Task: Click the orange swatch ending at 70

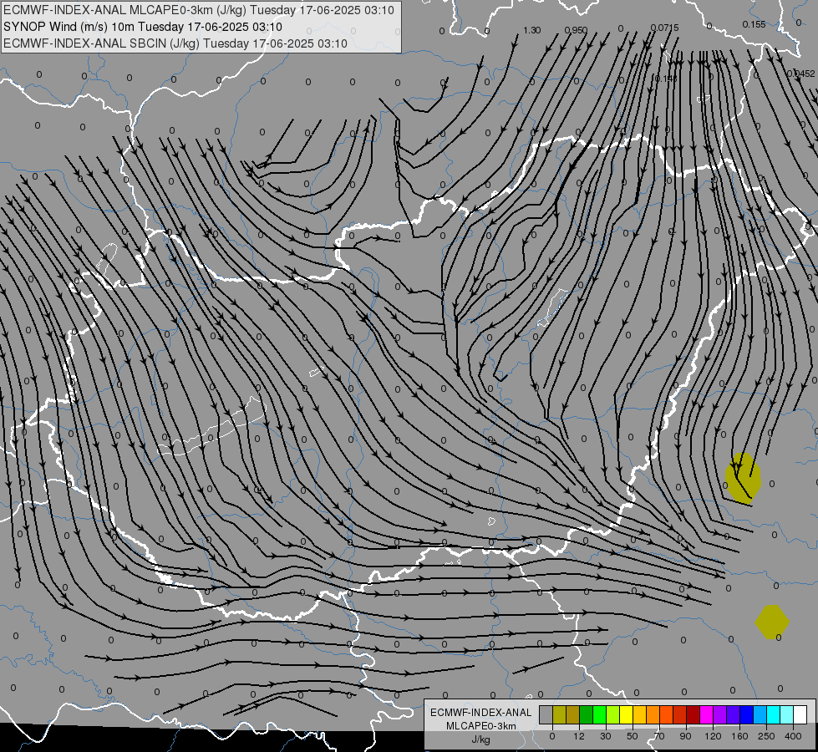Action: click(653, 714)
